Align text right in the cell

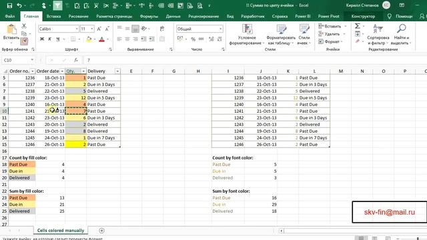coord(135,39)
